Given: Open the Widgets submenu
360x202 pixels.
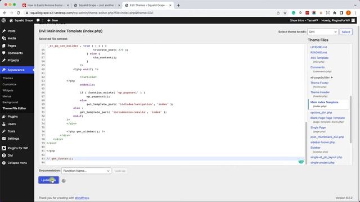Looking at the screenshot, I should [x=8, y=90].
